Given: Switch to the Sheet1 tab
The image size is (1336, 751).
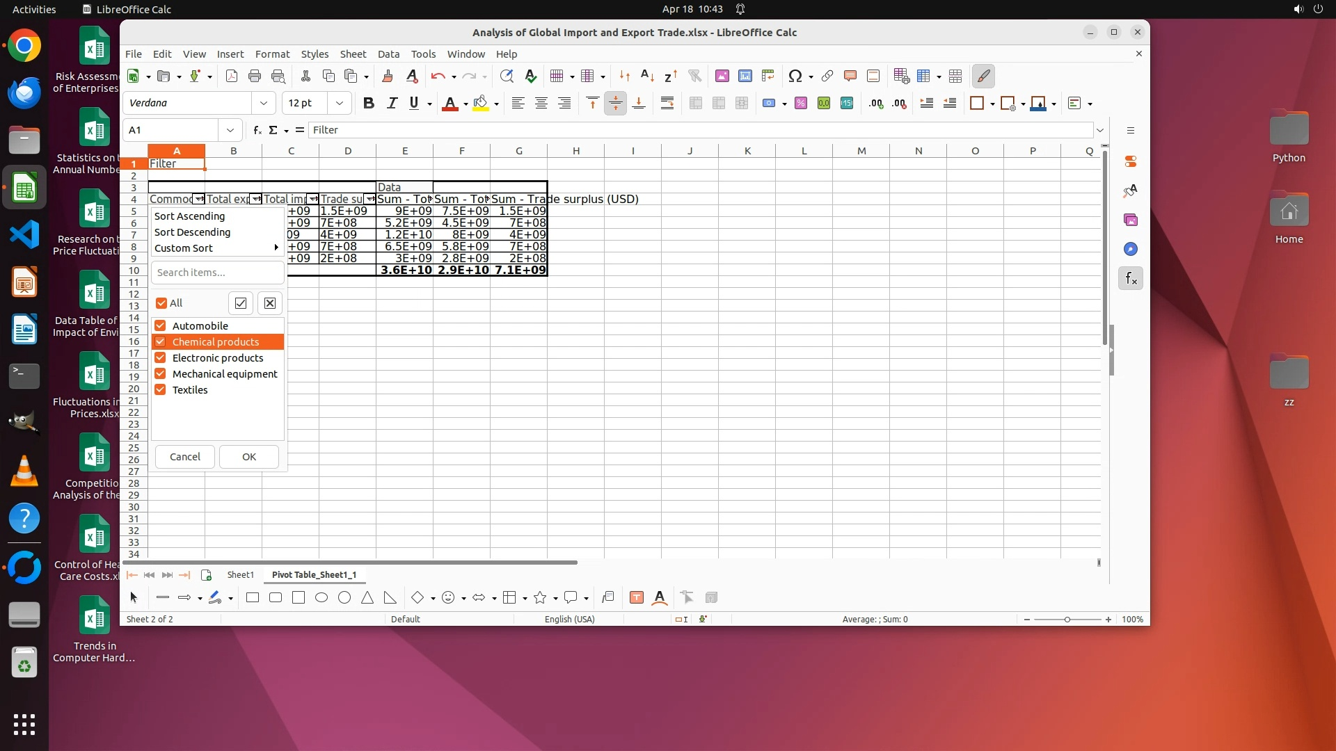Looking at the screenshot, I should [240, 575].
